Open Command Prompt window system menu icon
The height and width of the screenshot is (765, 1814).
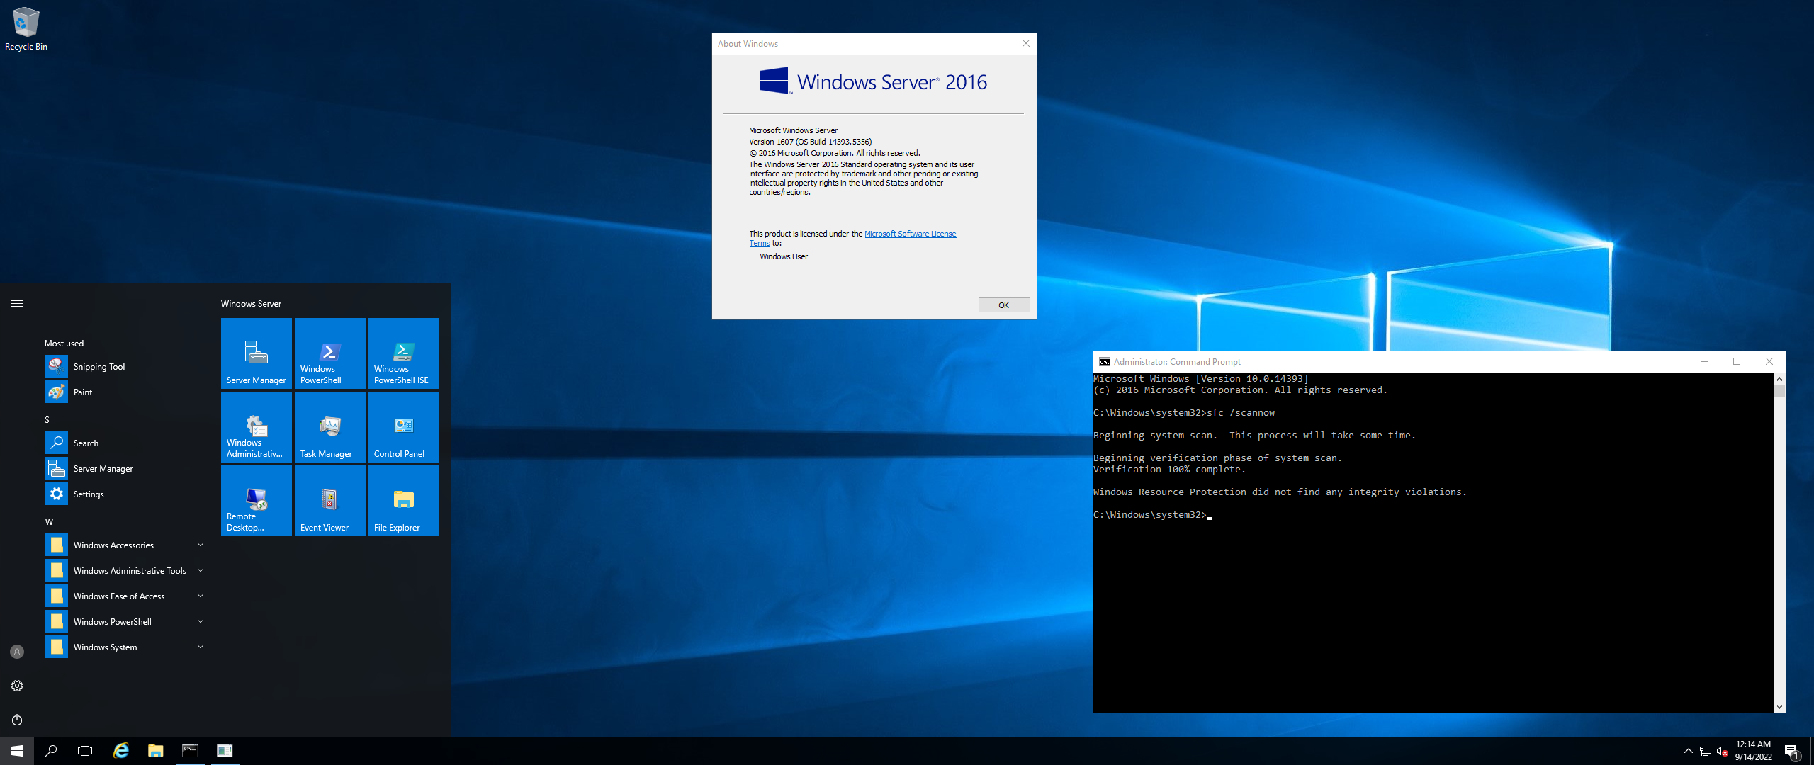(x=1104, y=362)
